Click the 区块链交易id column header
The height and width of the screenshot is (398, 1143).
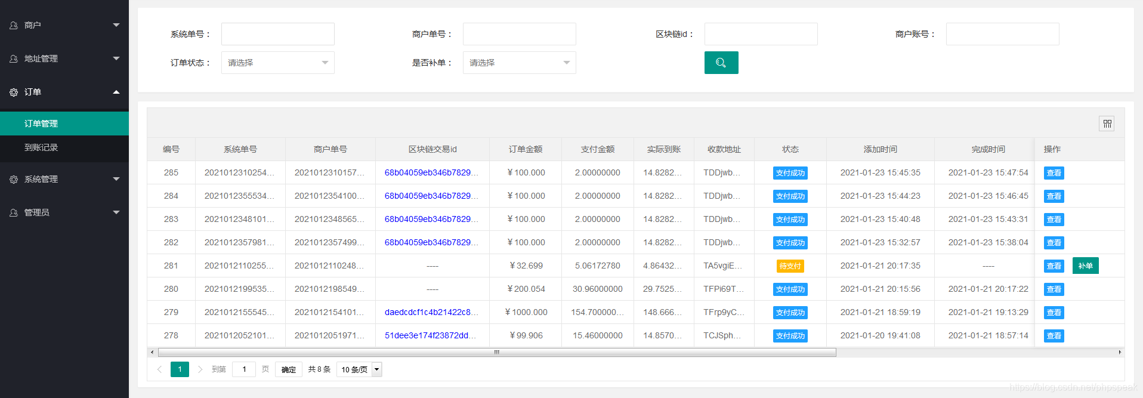coord(433,149)
